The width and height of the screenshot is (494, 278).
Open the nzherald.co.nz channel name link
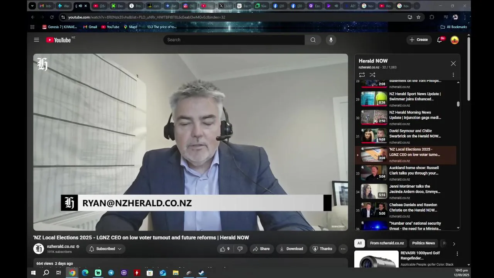coord(61,246)
